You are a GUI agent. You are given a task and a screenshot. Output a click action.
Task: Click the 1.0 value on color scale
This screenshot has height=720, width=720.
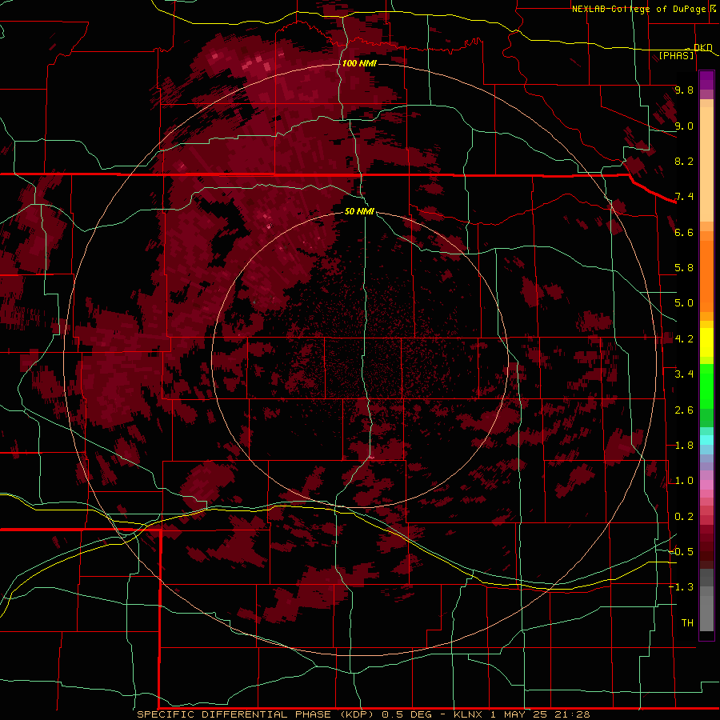pos(684,482)
